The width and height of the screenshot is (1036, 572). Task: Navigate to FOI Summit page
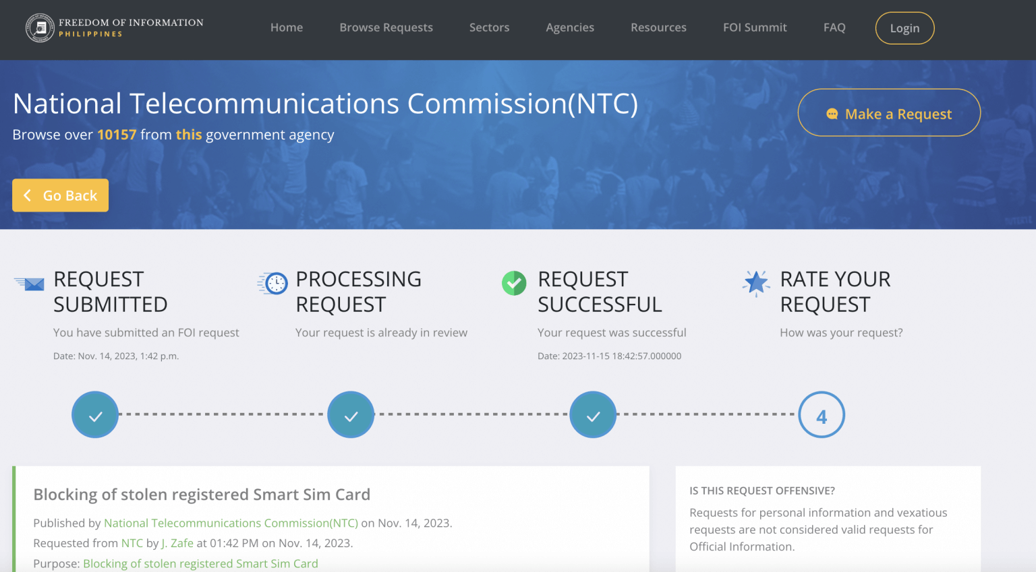pos(755,28)
